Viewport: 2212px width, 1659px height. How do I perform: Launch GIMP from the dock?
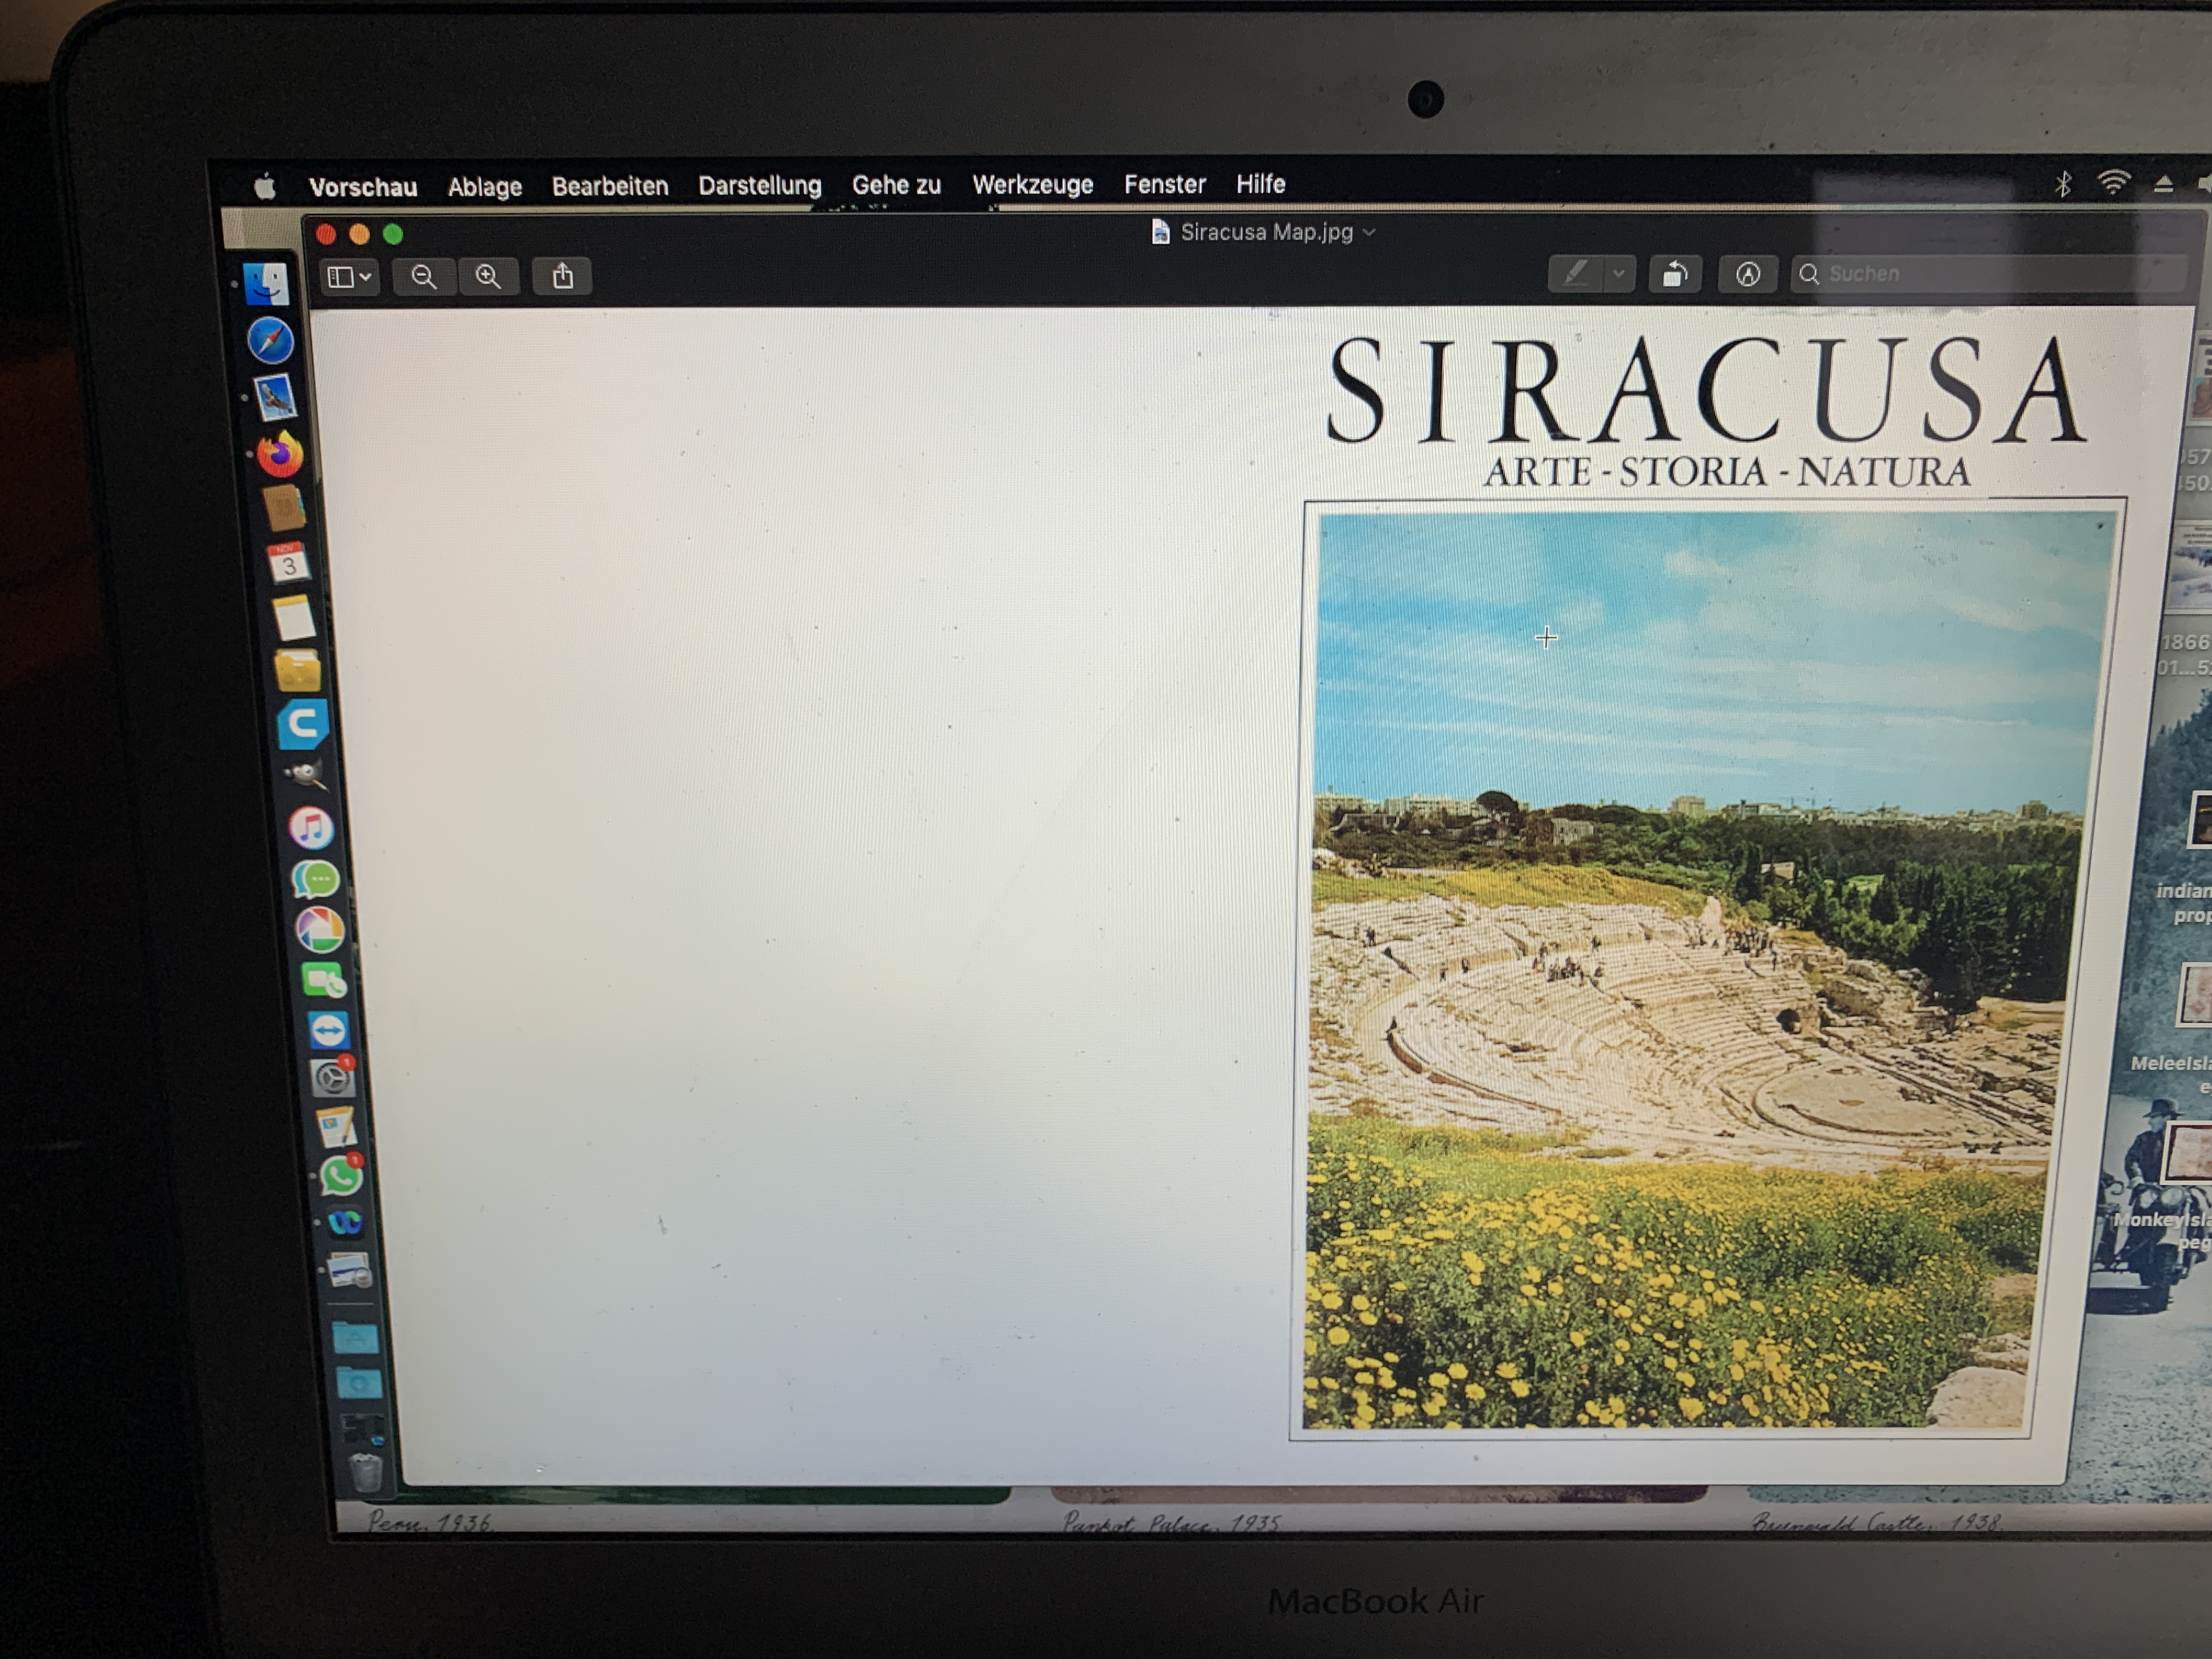307,775
